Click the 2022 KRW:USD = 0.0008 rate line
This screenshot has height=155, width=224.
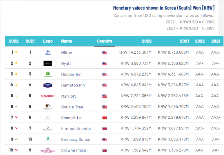tap(190, 22)
